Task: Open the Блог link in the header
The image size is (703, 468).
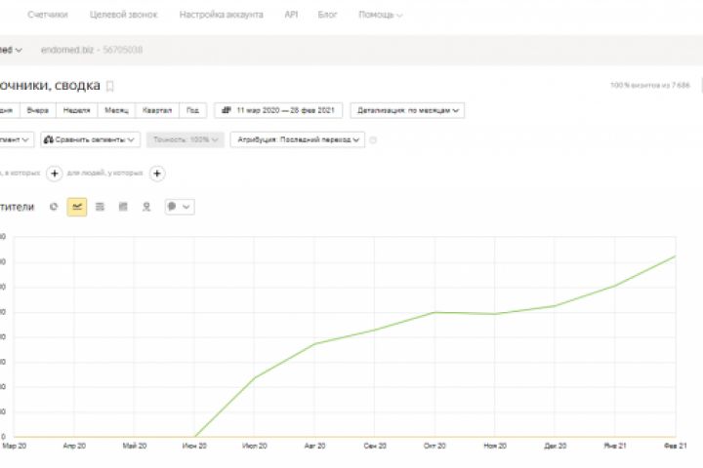Action: [x=327, y=16]
